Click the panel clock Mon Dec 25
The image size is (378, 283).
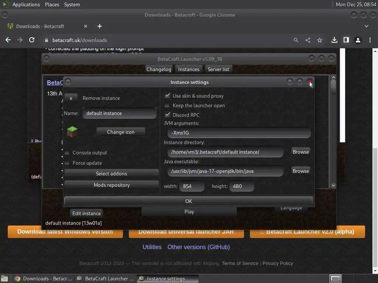tap(356, 4)
